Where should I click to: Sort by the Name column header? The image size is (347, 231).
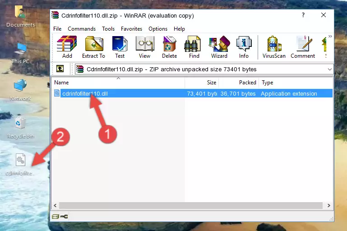coord(118,83)
